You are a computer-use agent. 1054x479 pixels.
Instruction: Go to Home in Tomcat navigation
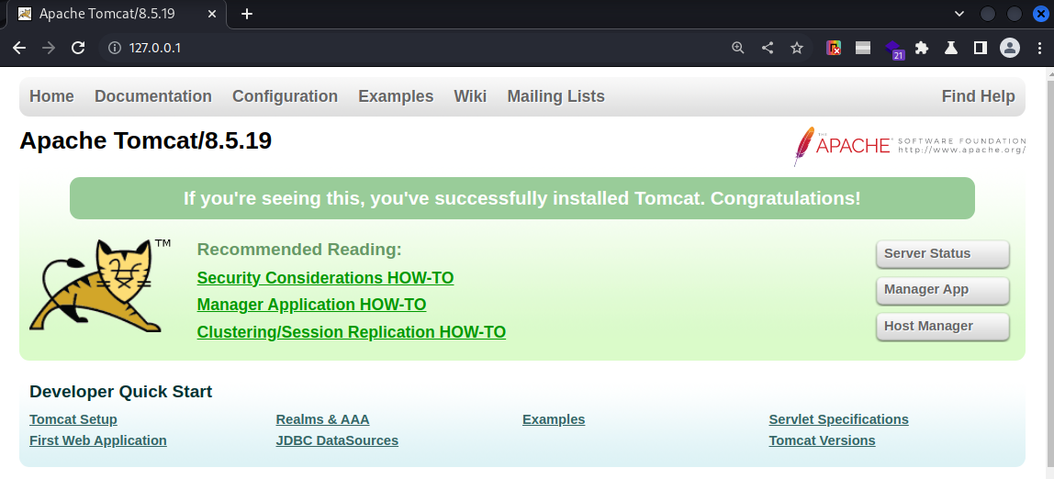click(51, 96)
